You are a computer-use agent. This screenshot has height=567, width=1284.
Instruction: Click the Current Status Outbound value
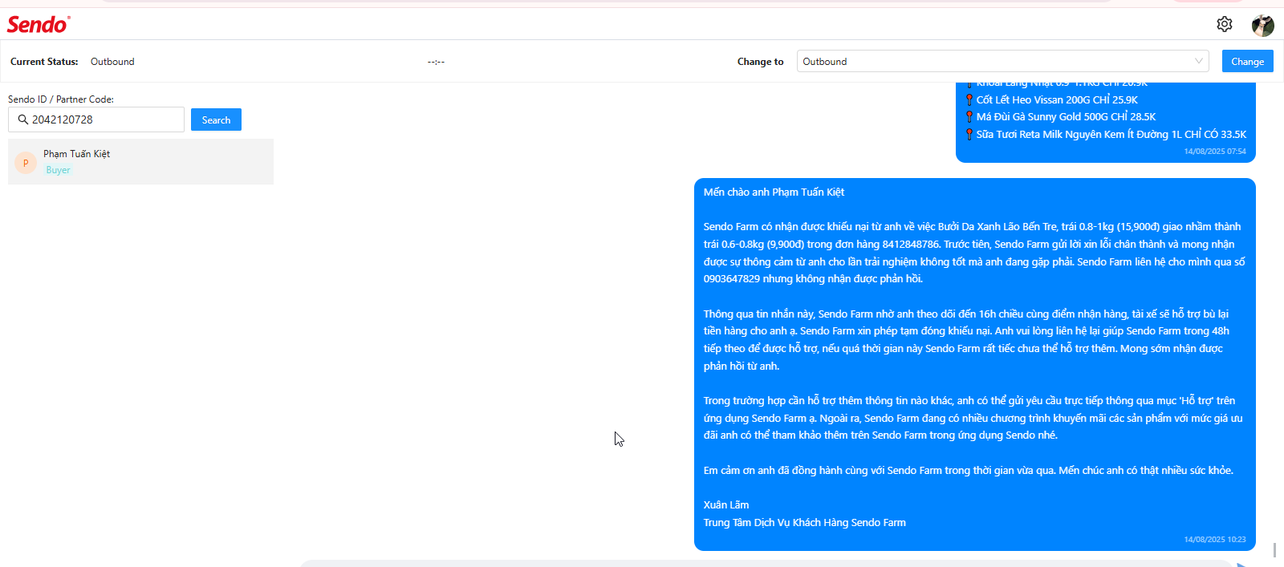click(x=112, y=62)
